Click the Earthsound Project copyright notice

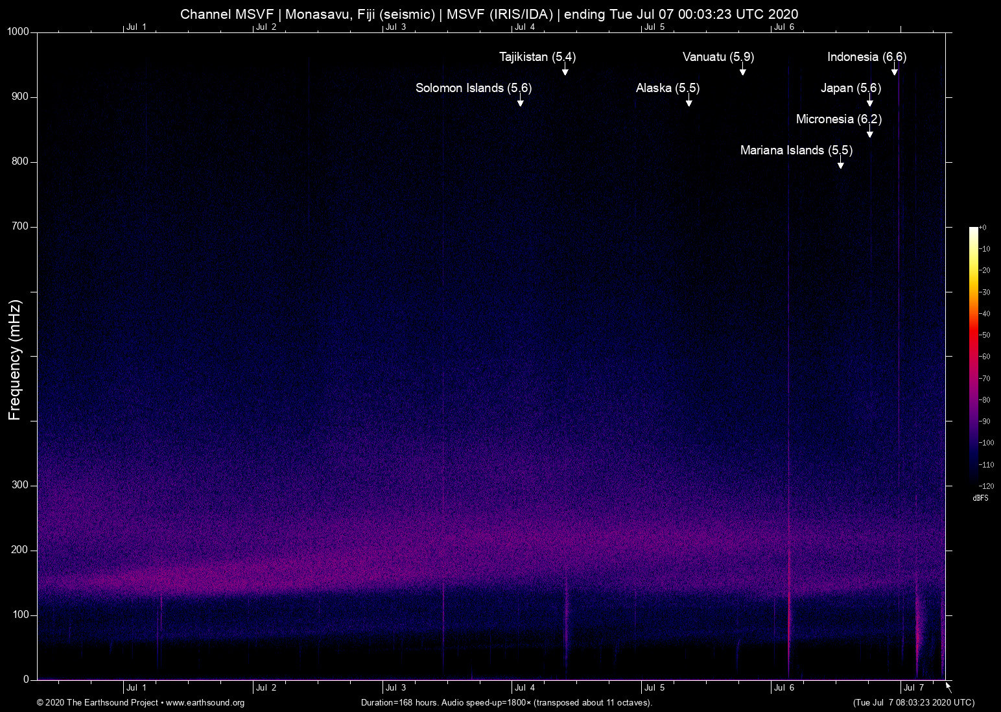coord(97,703)
